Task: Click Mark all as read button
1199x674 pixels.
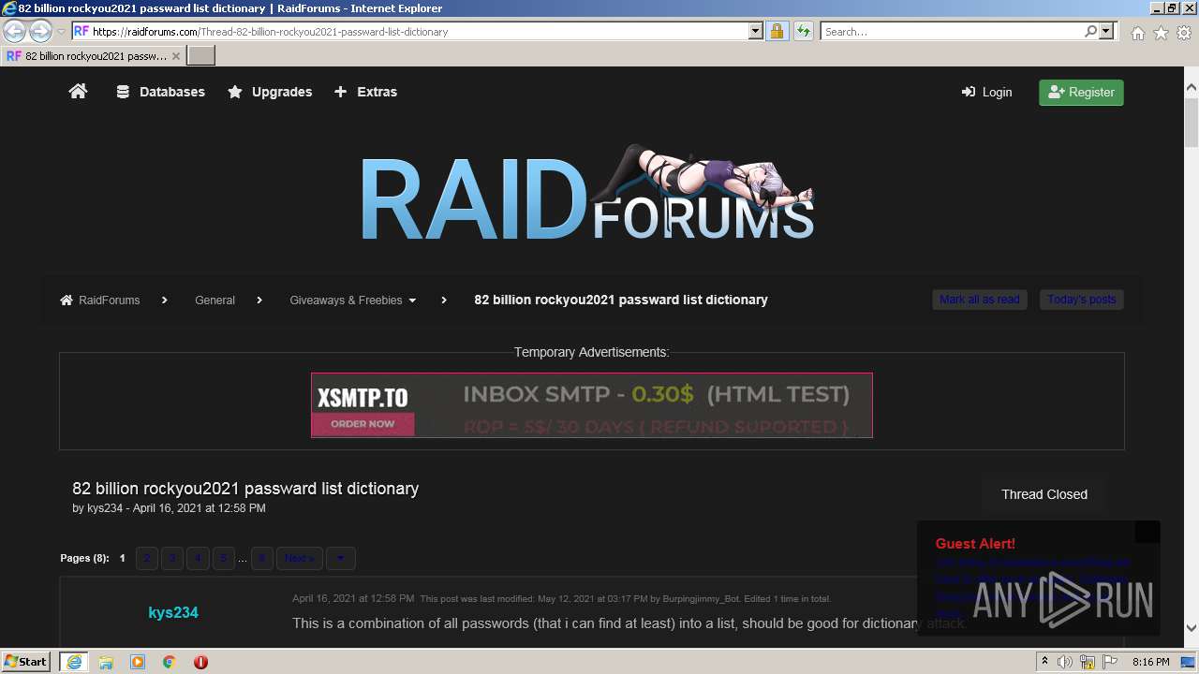Action: [979, 300]
